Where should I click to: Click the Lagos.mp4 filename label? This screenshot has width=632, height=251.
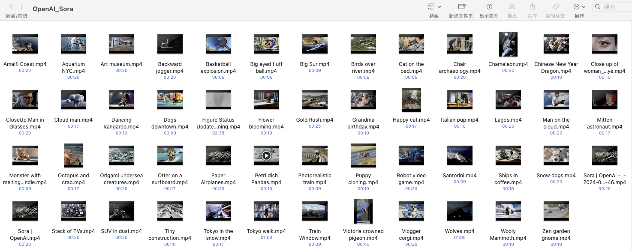click(508, 120)
